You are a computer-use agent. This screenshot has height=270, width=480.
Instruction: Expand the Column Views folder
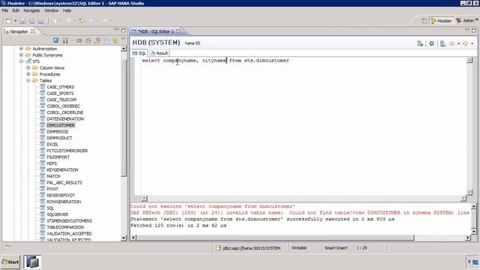click(x=28, y=67)
